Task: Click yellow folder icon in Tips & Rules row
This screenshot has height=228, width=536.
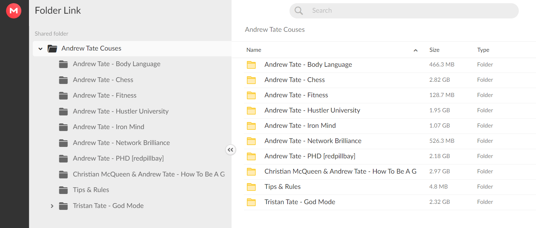Action: [x=251, y=187]
